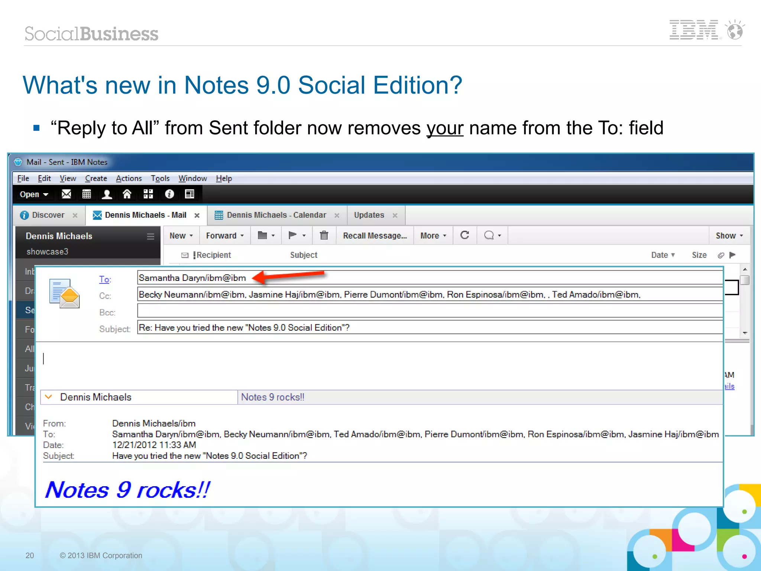The height and width of the screenshot is (571, 761).
Task: Open the widgets grid icon in toolbar
Action: point(148,194)
